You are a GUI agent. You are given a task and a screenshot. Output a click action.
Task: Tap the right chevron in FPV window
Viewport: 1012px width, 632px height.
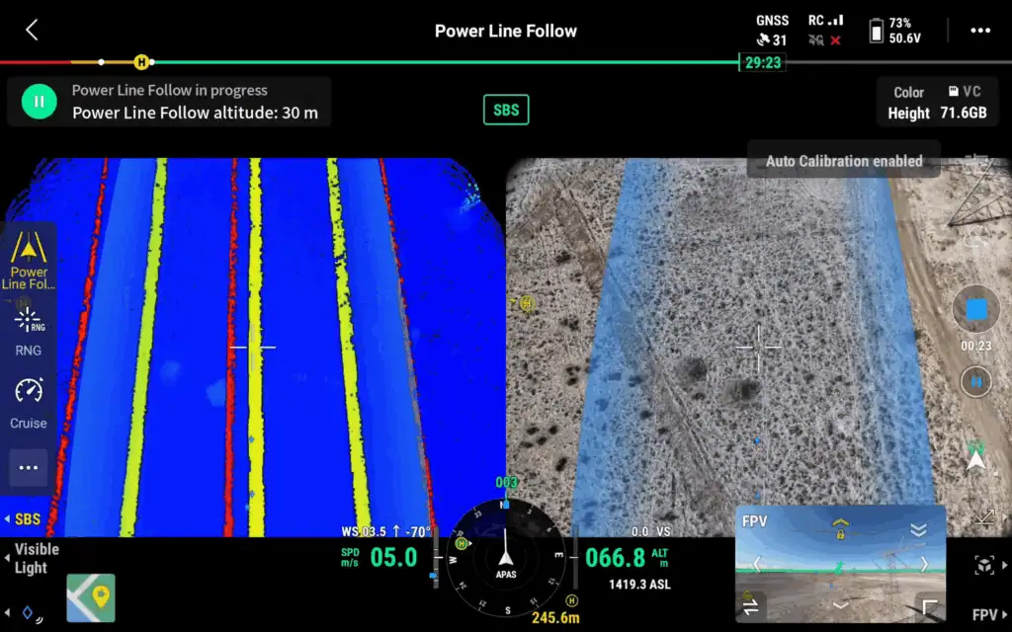pos(924,564)
